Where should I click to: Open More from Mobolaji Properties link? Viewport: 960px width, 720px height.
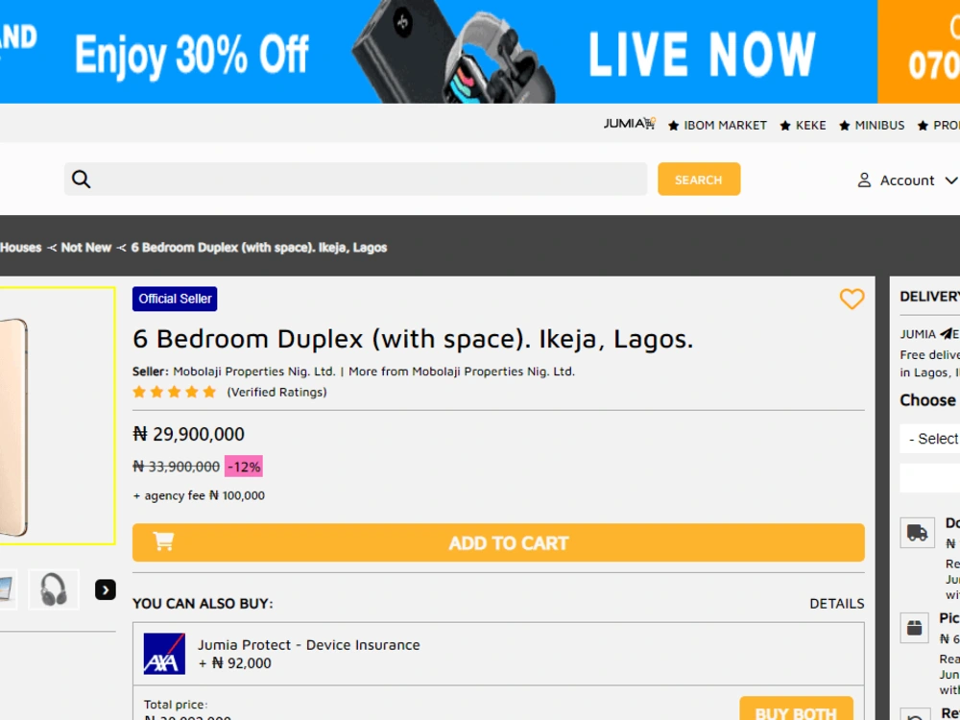click(462, 372)
